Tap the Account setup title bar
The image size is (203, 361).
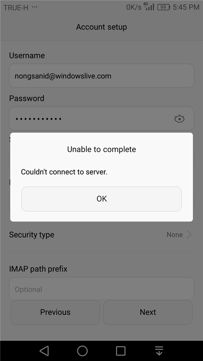101,27
